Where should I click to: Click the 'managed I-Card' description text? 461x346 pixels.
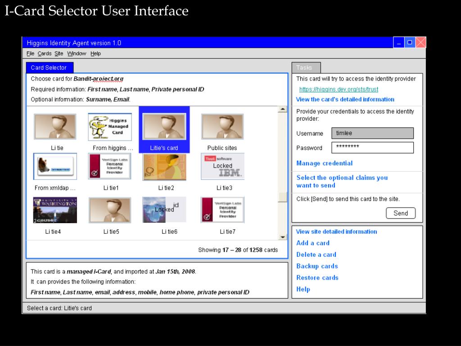pos(89,272)
